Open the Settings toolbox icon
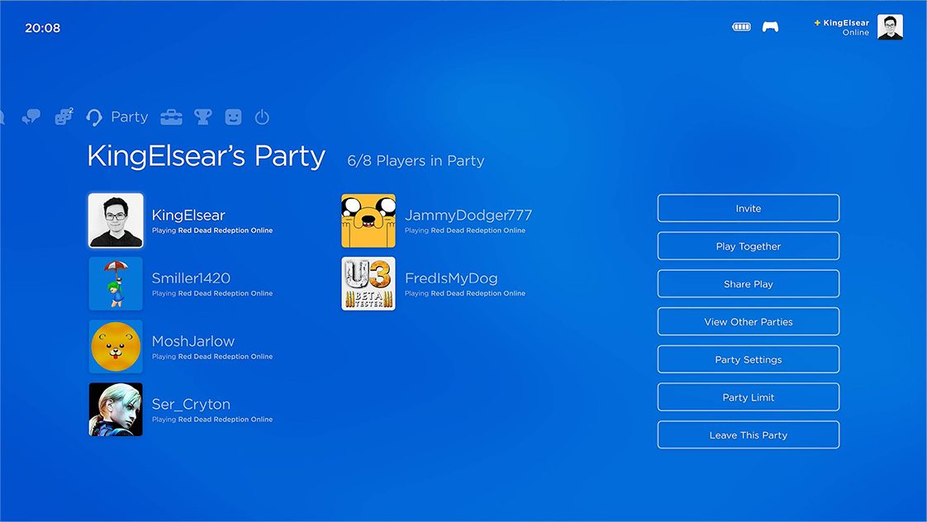 pyautogui.click(x=171, y=117)
